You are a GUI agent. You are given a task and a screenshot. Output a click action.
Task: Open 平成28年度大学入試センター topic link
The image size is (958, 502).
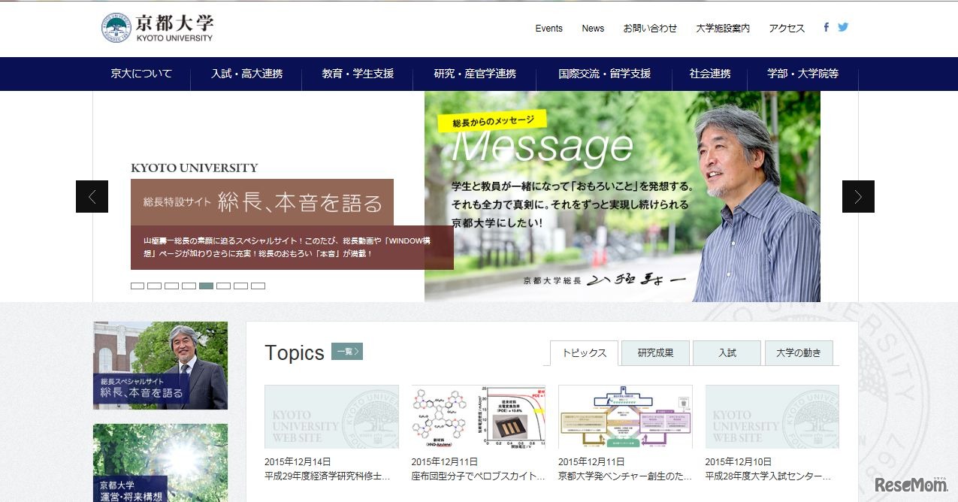click(769, 476)
